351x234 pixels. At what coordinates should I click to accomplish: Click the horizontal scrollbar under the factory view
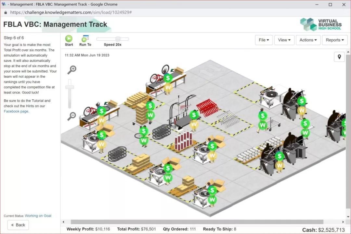pyautogui.click(x=197, y=222)
